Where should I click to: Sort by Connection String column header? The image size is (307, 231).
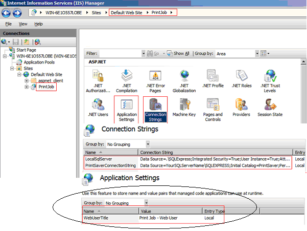click(216, 152)
